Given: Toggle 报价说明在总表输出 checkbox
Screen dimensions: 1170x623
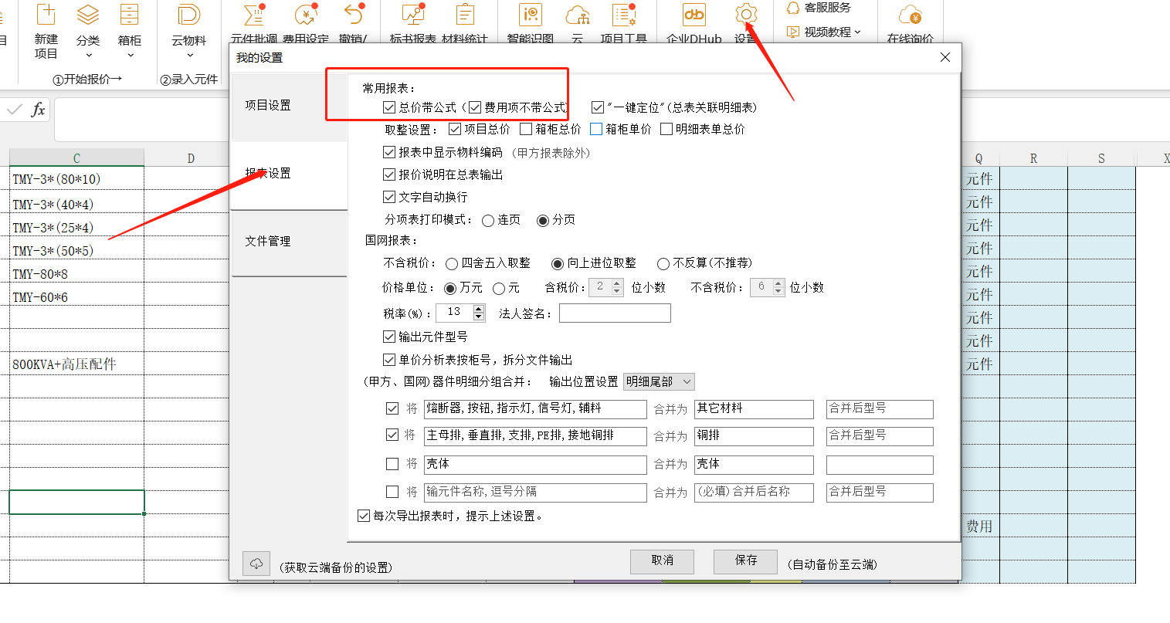Looking at the screenshot, I should (x=389, y=175).
